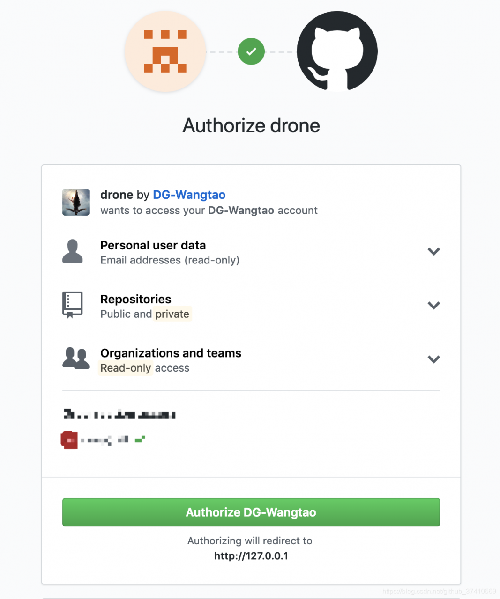Click the Repositories heading
This screenshot has width=500, height=599.
(136, 299)
